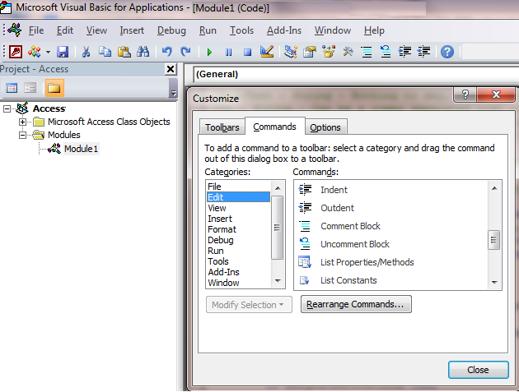This screenshot has height=392, width=519.
Task: Run the macro with the green play icon
Action: (209, 52)
